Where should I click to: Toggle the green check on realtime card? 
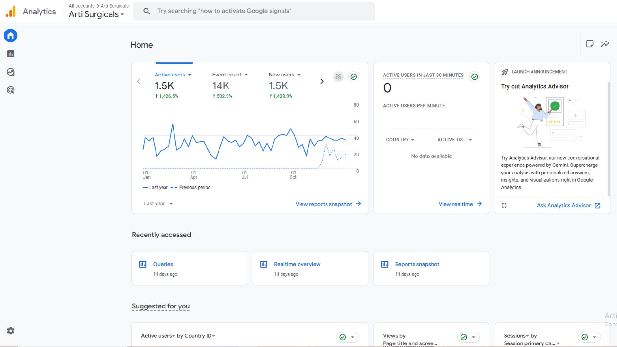pyautogui.click(x=474, y=77)
